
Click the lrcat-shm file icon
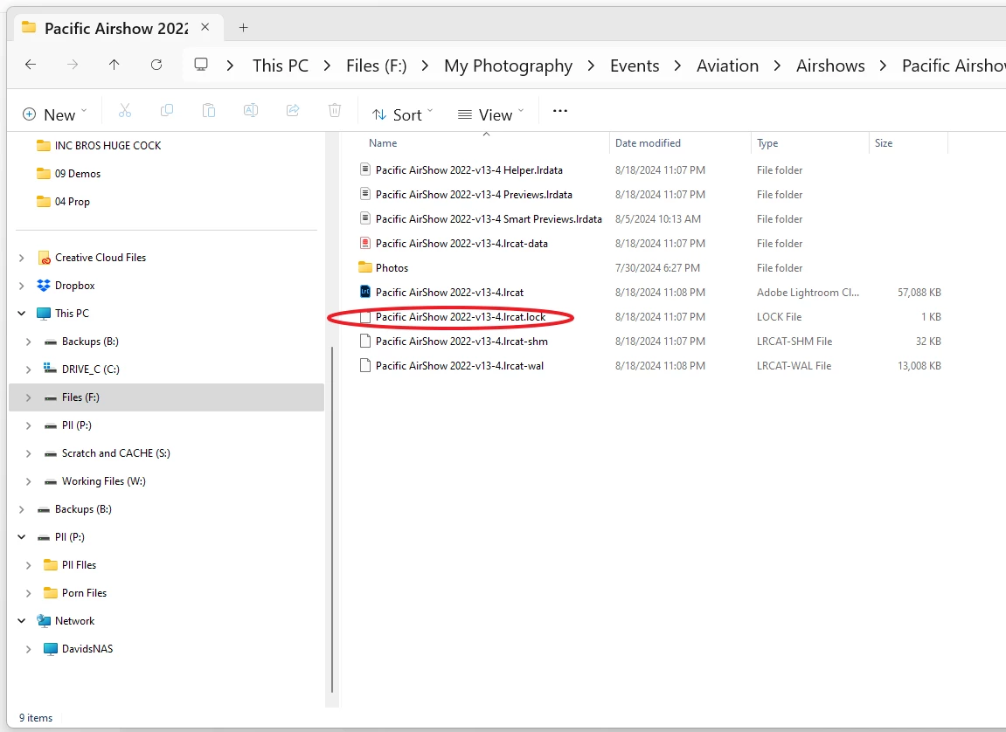point(365,341)
